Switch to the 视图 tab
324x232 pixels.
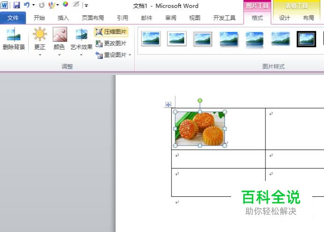tap(195, 18)
